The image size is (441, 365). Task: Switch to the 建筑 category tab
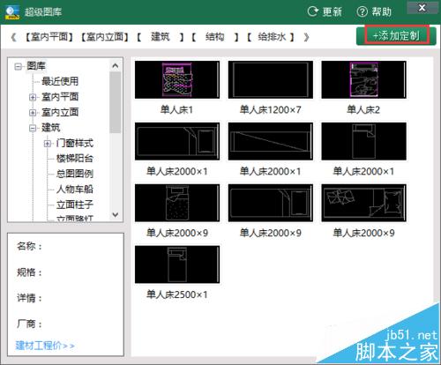pyautogui.click(x=161, y=37)
